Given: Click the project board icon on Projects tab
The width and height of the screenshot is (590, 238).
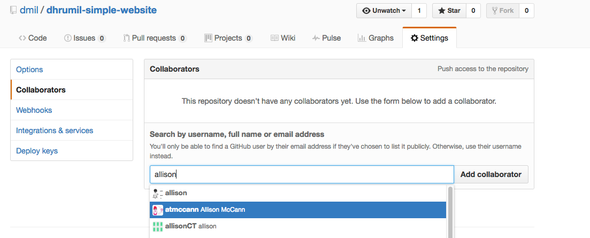Looking at the screenshot, I should tap(208, 38).
